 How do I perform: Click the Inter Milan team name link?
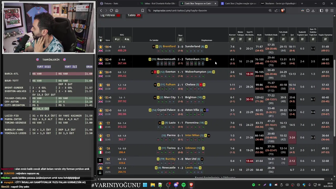pos(192,135)
